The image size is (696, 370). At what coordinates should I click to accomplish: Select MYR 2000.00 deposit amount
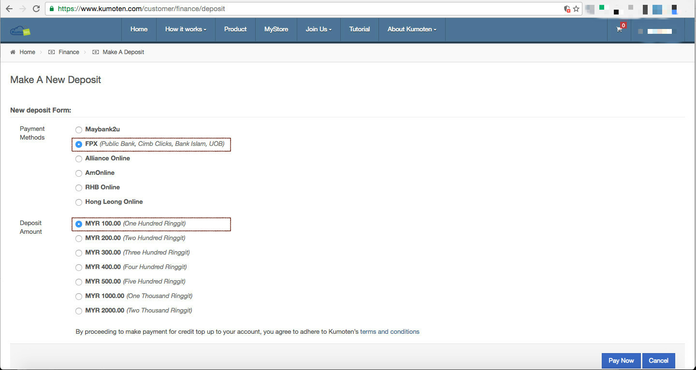click(x=79, y=311)
